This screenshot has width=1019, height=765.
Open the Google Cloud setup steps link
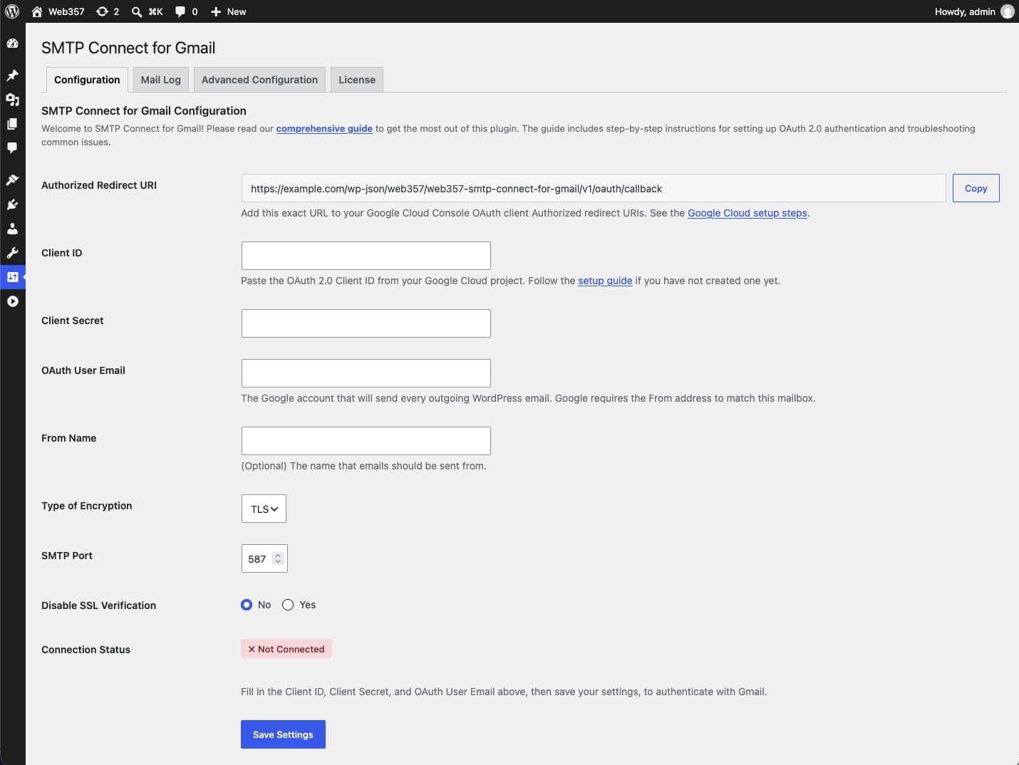coord(748,213)
